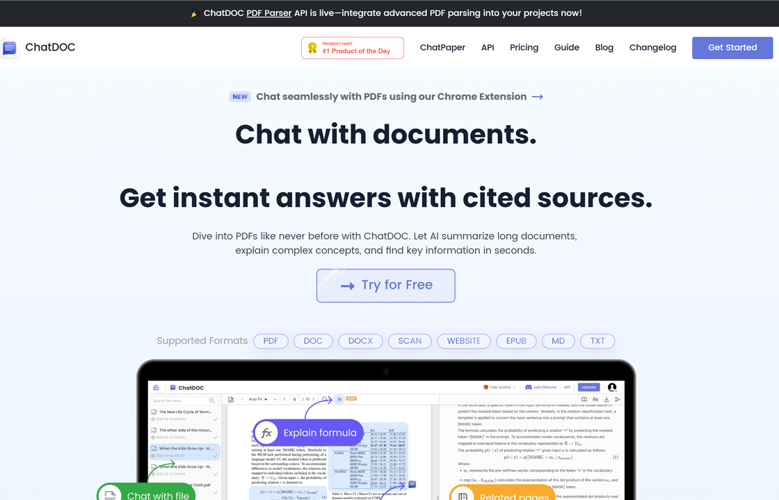
Task: Go to the Pricing page
Action: (x=524, y=48)
